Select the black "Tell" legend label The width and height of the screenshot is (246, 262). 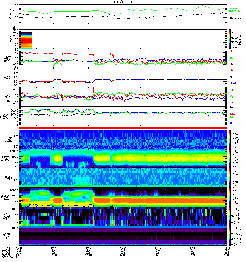[232, 107]
